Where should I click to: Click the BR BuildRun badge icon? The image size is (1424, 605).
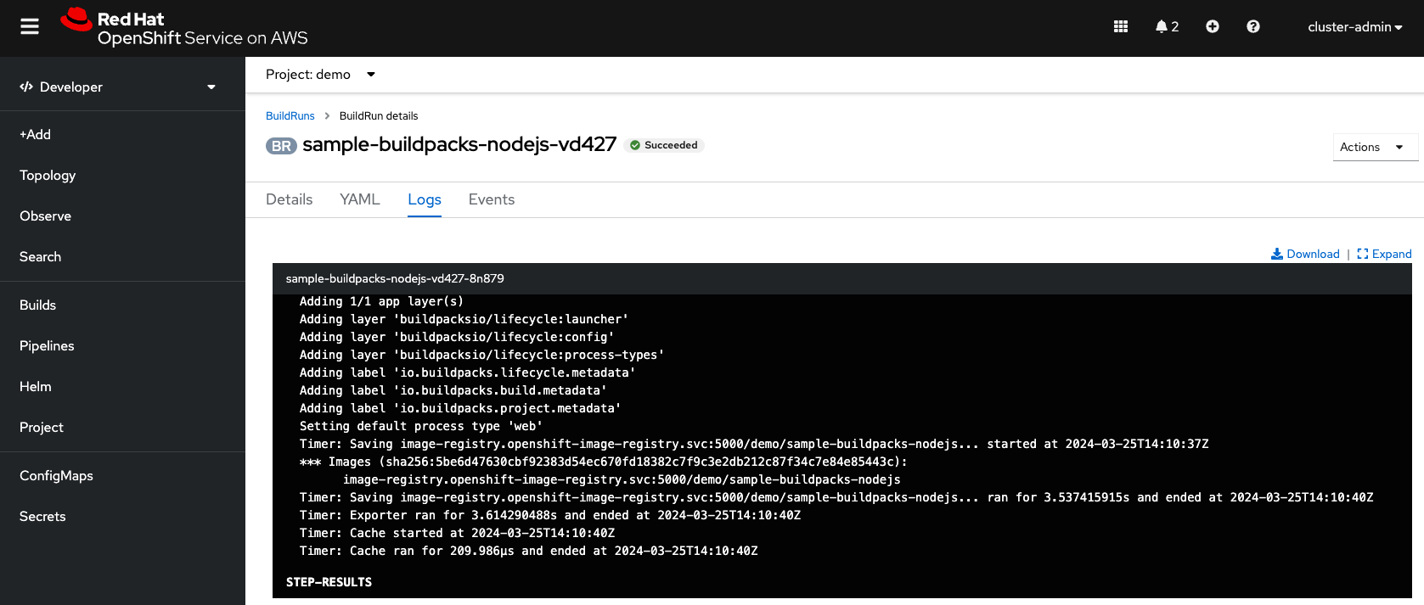(280, 146)
